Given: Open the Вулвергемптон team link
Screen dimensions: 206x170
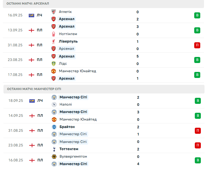Looking at the screenshot, I should click(73, 156).
